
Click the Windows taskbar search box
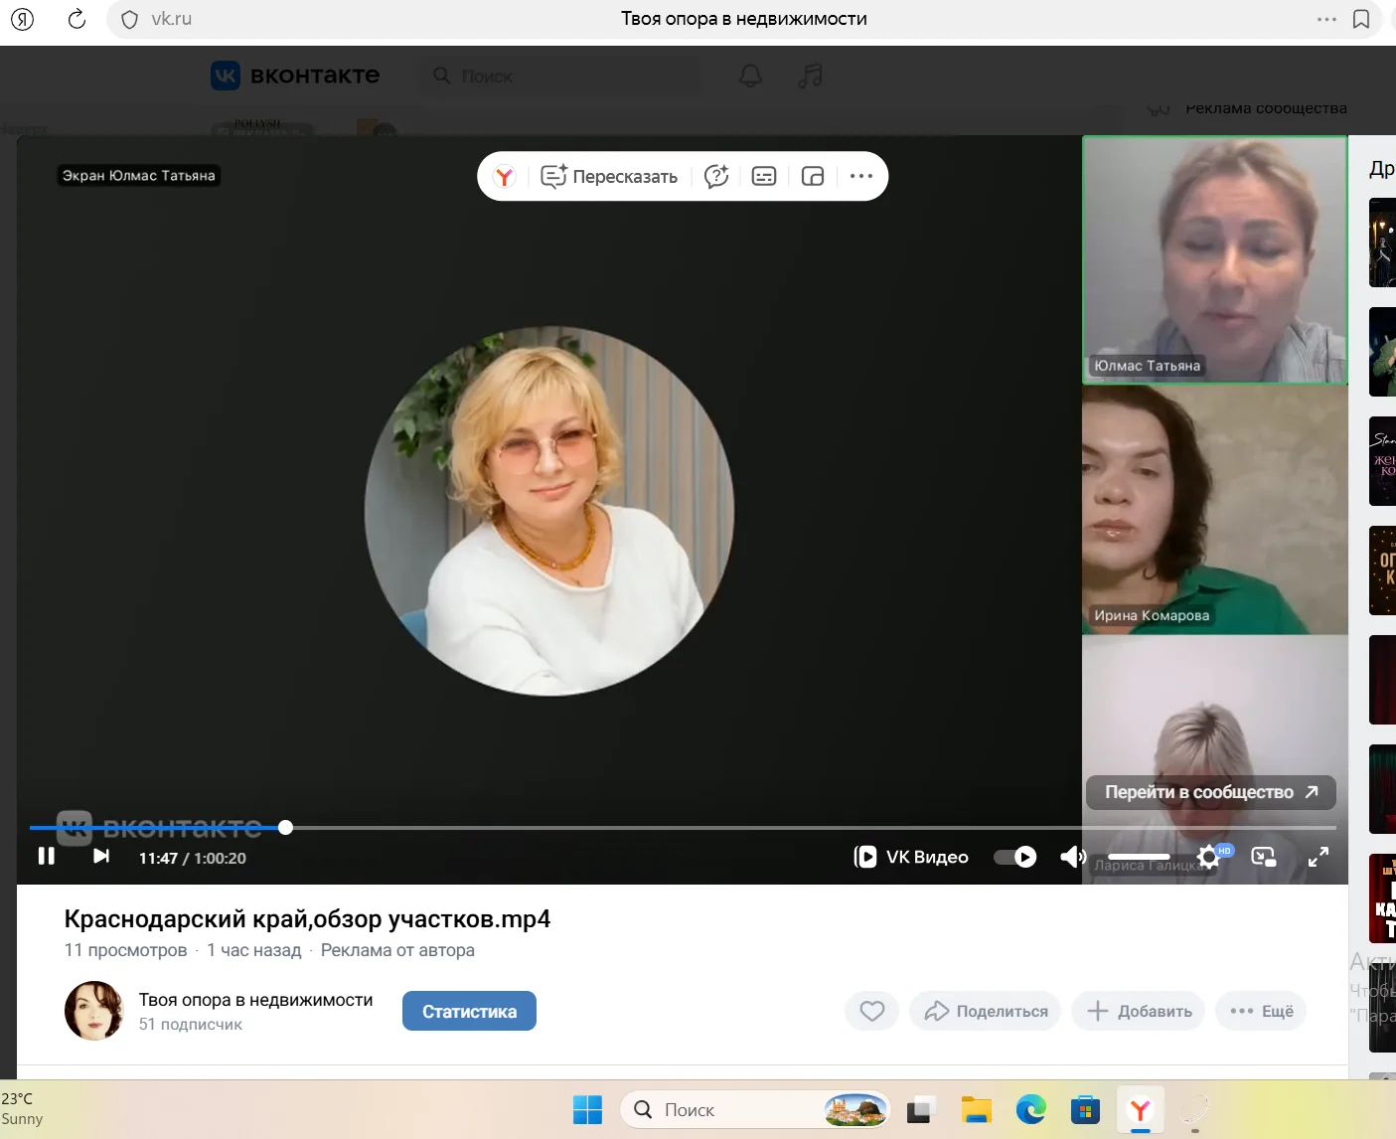pos(755,1109)
